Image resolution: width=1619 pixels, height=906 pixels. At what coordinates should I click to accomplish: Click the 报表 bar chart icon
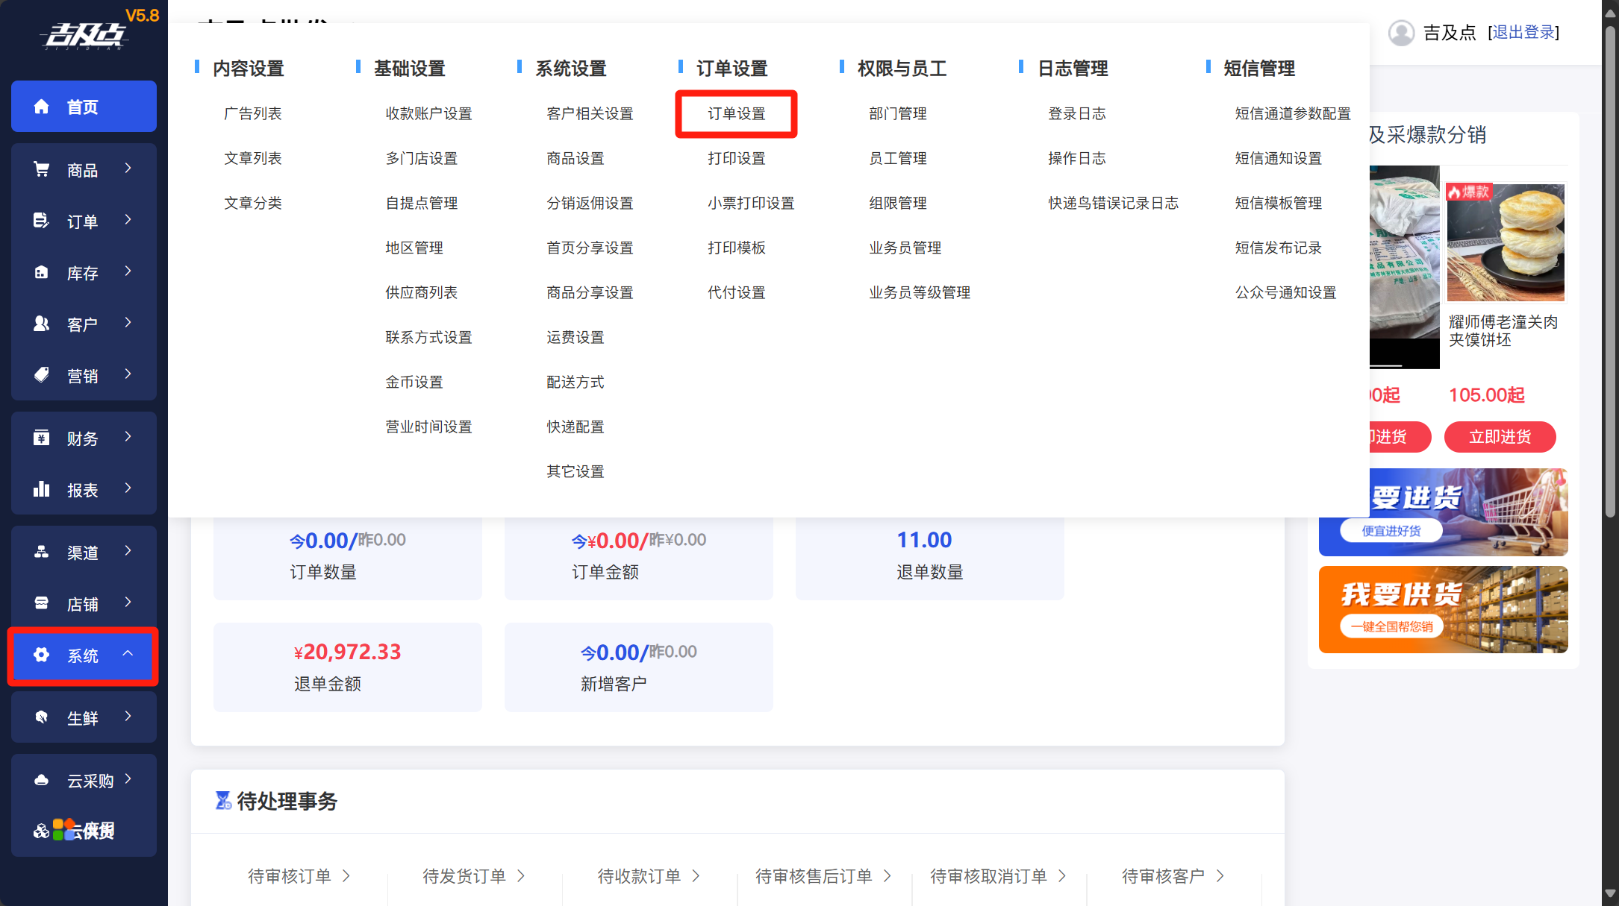click(x=42, y=490)
